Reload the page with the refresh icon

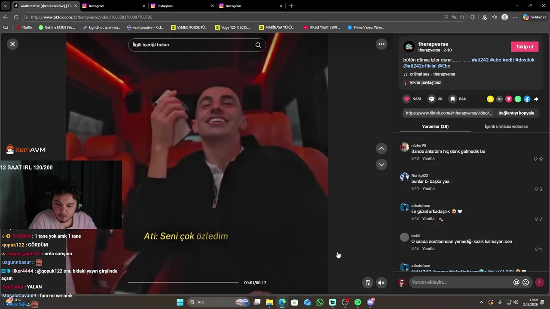click(x=16, y=17)
